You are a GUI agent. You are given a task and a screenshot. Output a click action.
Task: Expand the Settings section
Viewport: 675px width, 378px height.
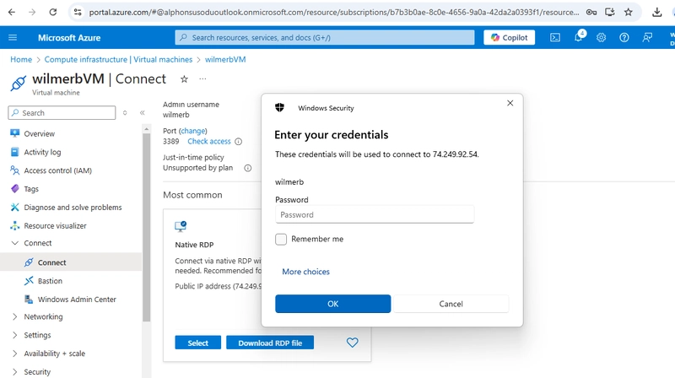tap(15, 335)
